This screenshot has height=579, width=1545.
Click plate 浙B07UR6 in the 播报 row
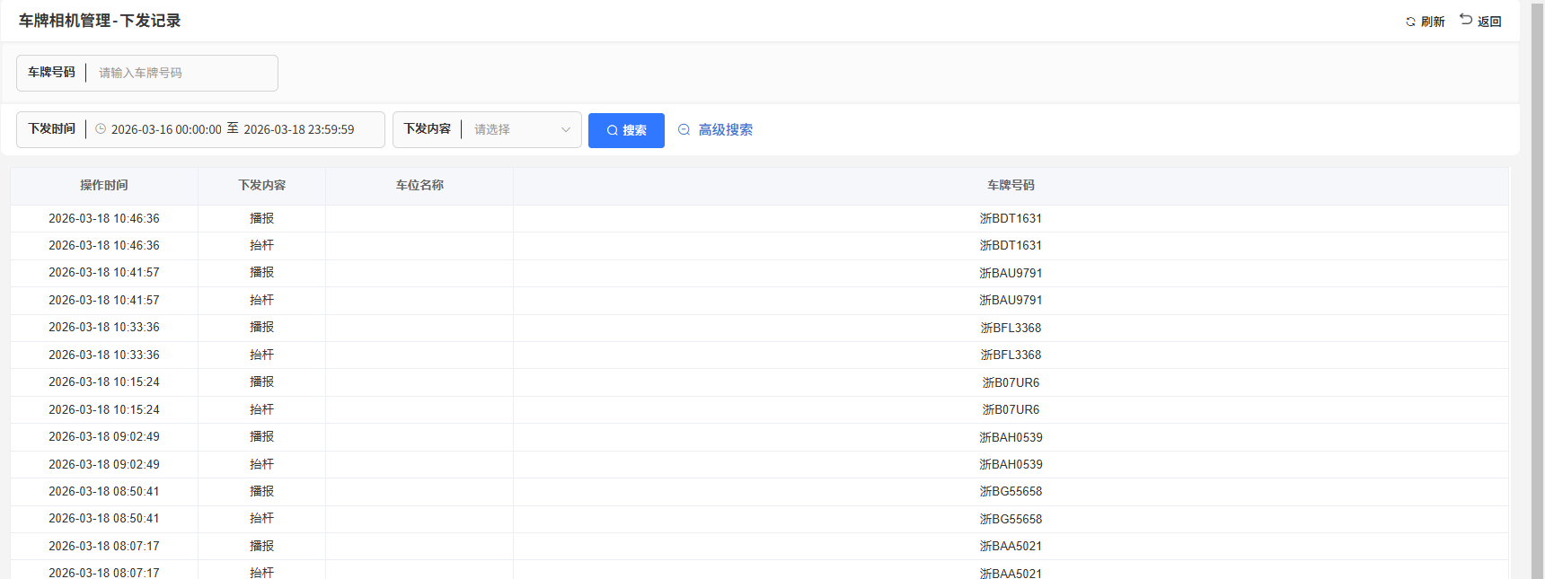point(1011,382)
